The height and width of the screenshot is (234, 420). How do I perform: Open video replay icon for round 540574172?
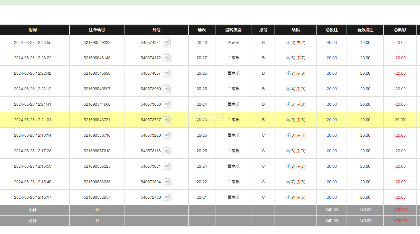click(x=167, y=58)
